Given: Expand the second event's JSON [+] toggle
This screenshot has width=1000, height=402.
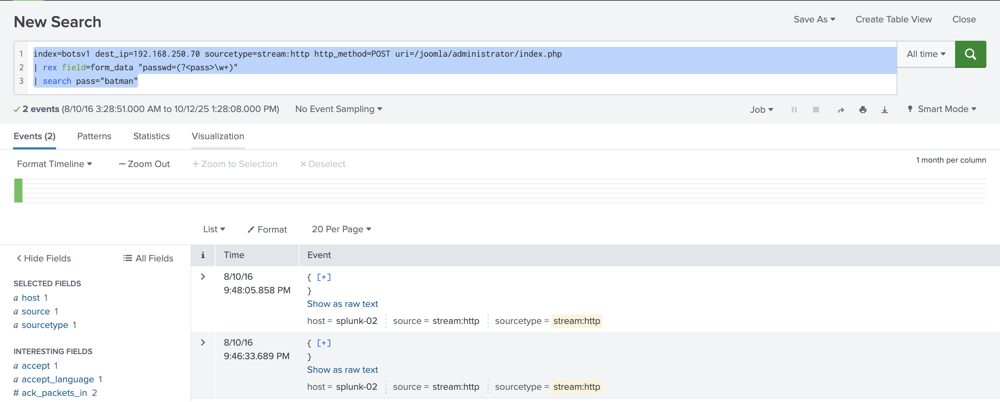Looking at the screenshot, I should click(323, 343).
